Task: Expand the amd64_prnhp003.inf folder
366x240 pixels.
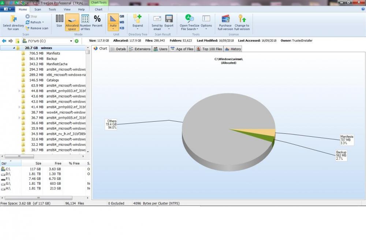Action: click(x=19, y=91)
